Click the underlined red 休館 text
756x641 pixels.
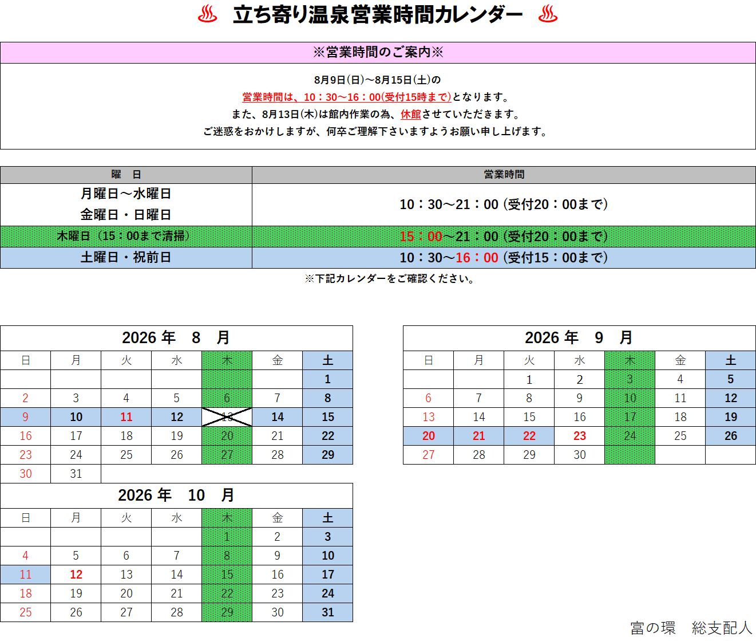(x=410, y=114)
